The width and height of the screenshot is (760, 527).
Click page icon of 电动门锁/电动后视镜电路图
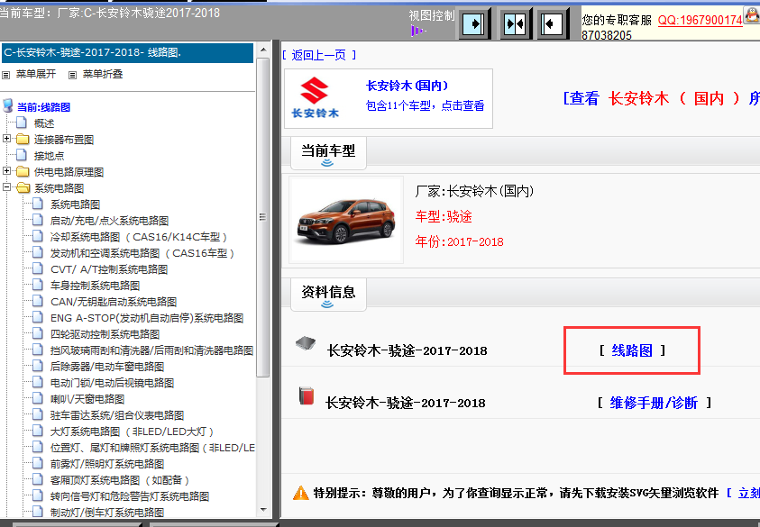click(38, 382)
